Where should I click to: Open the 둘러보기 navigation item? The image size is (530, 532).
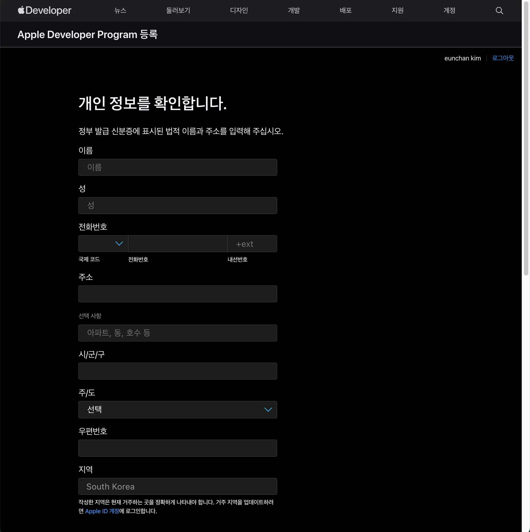coord(178,10)
